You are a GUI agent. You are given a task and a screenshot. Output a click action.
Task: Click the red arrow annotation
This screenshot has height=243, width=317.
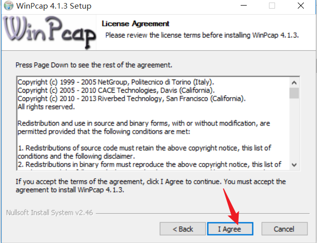pos(232,207)
